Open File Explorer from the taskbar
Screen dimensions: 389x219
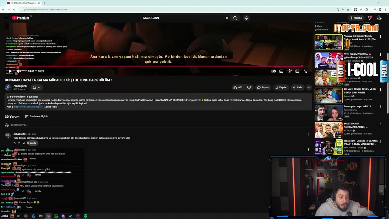point(41,216)
